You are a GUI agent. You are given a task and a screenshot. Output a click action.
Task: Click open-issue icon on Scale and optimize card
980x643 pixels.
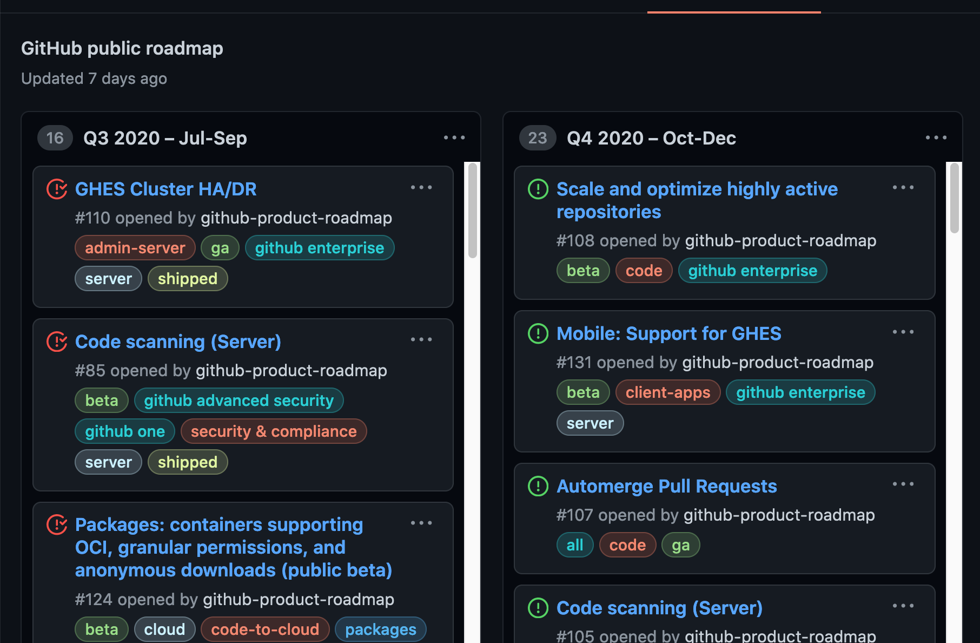pos(538,189)
